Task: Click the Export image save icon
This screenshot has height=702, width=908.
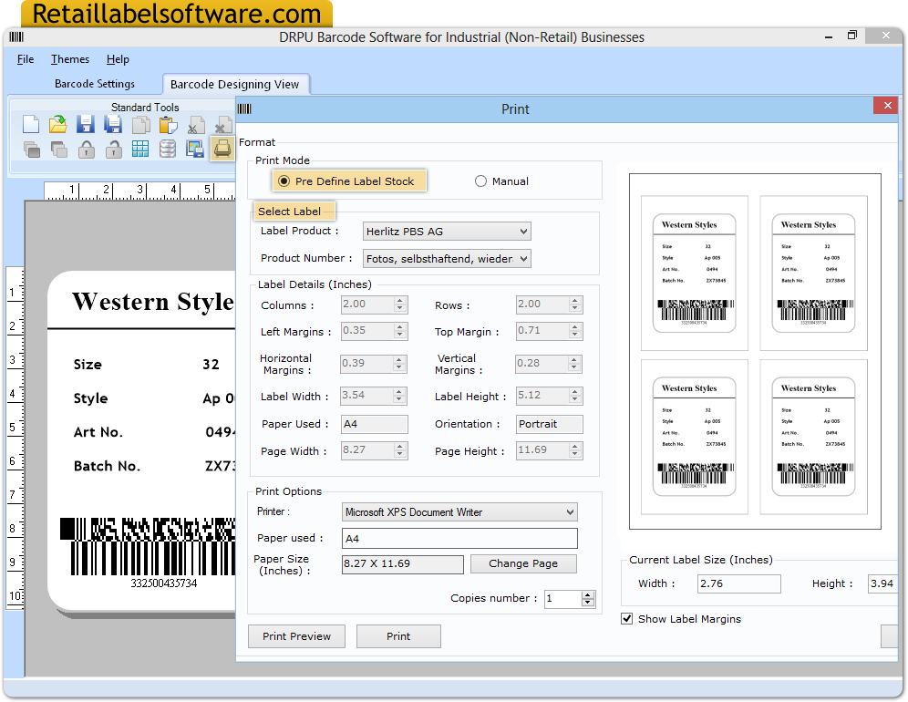Action: click(x=195, y=150)
